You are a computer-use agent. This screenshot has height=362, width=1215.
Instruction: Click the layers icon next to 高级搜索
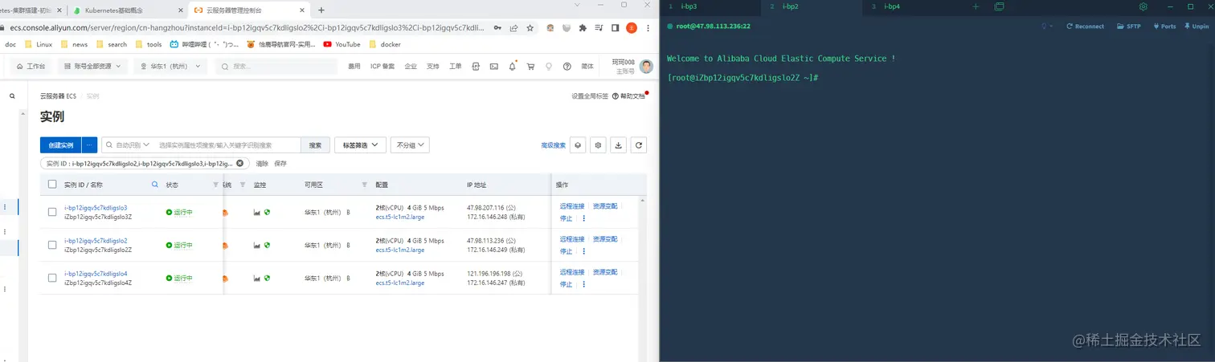click(578, 145)
